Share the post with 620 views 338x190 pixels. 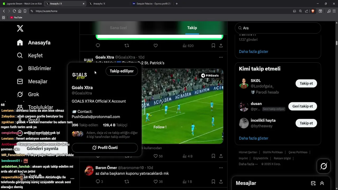[221, 46]
